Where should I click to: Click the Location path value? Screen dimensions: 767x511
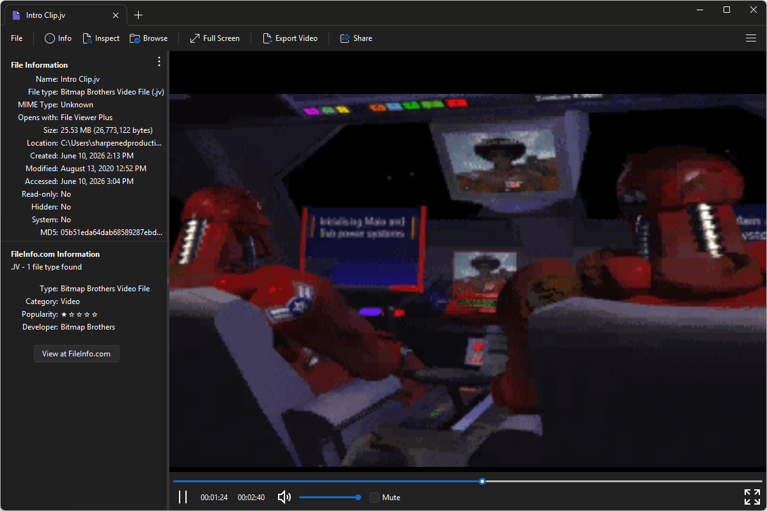tap(111, 143)
